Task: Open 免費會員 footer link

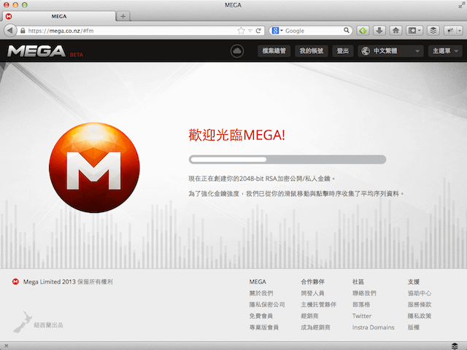Action: coord(261,316)
